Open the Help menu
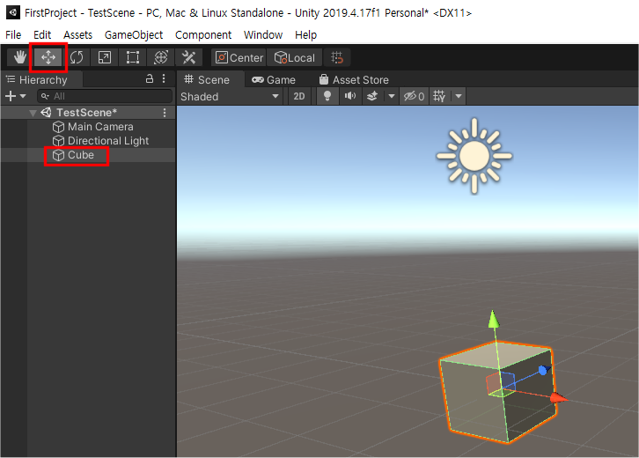 pos(305,35)
